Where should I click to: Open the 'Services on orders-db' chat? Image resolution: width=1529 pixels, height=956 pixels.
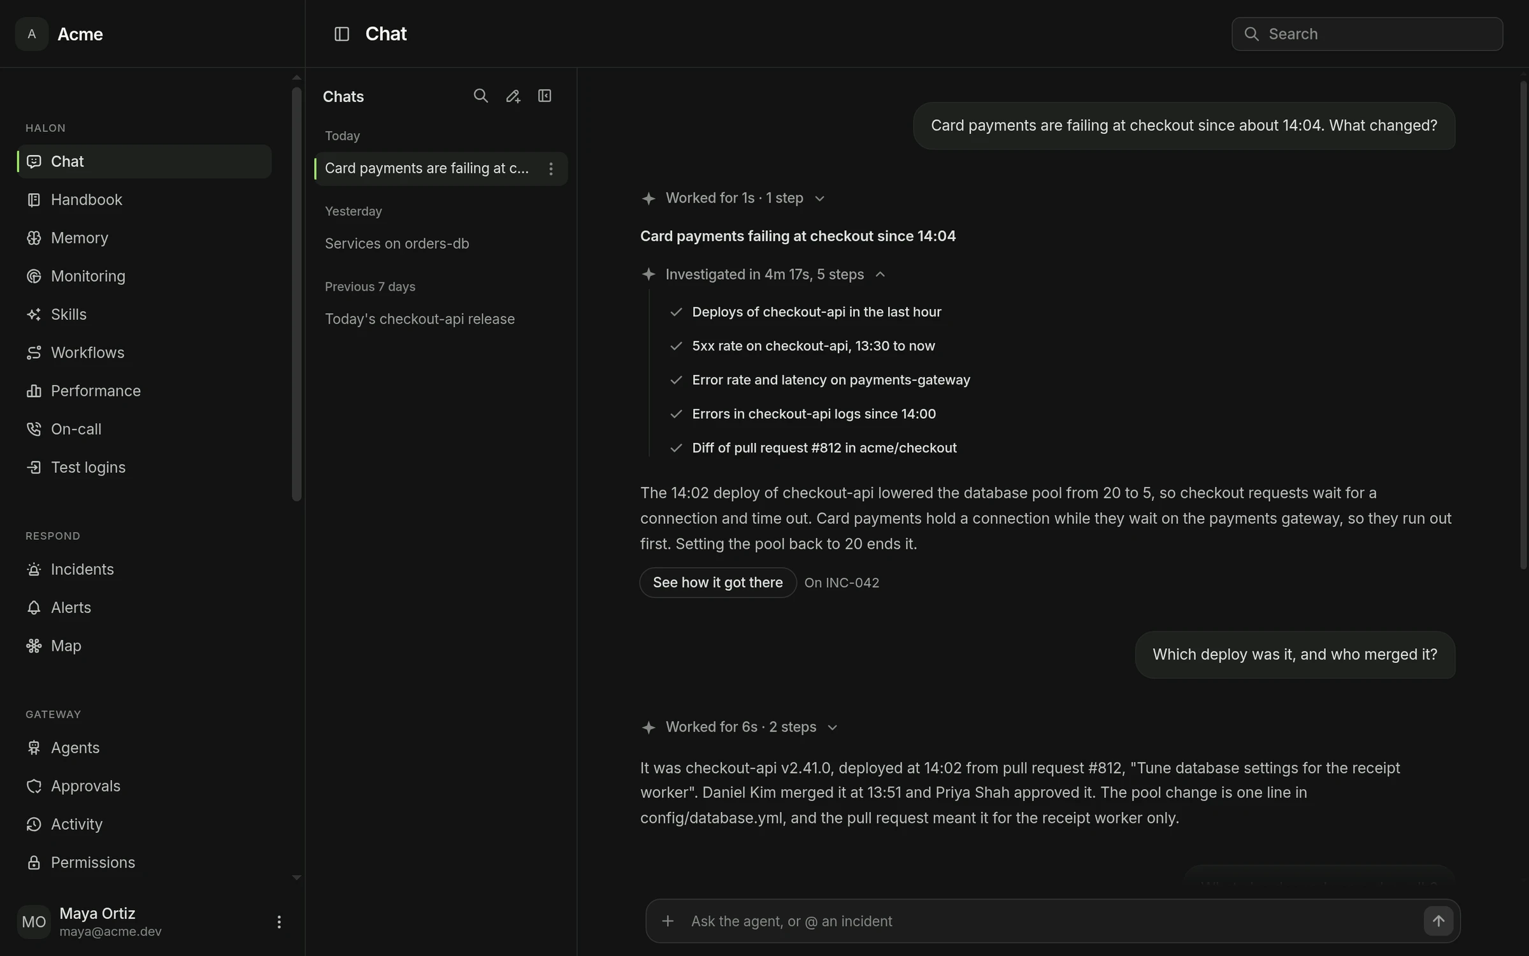click(x=441, y=243)
